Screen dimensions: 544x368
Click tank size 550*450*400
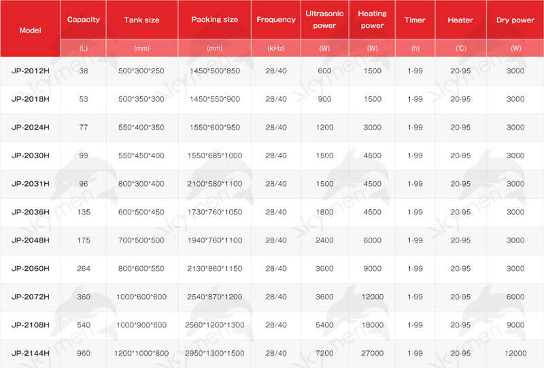click(x=141, y=155)
